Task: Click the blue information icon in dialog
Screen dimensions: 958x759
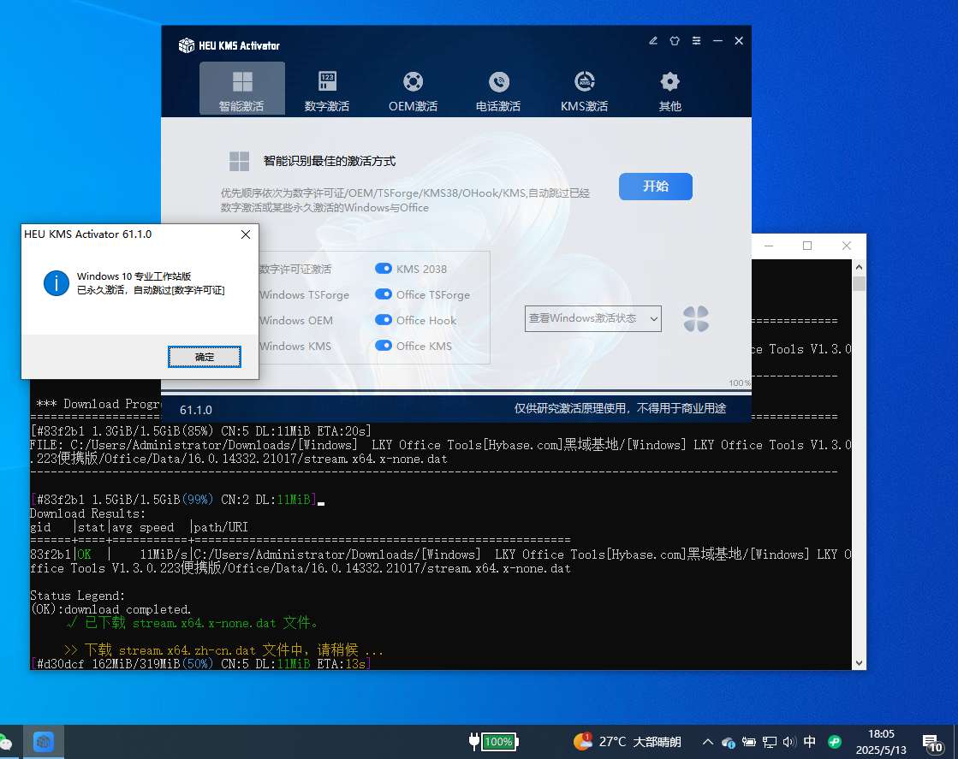Action: (x=57, y=283)
